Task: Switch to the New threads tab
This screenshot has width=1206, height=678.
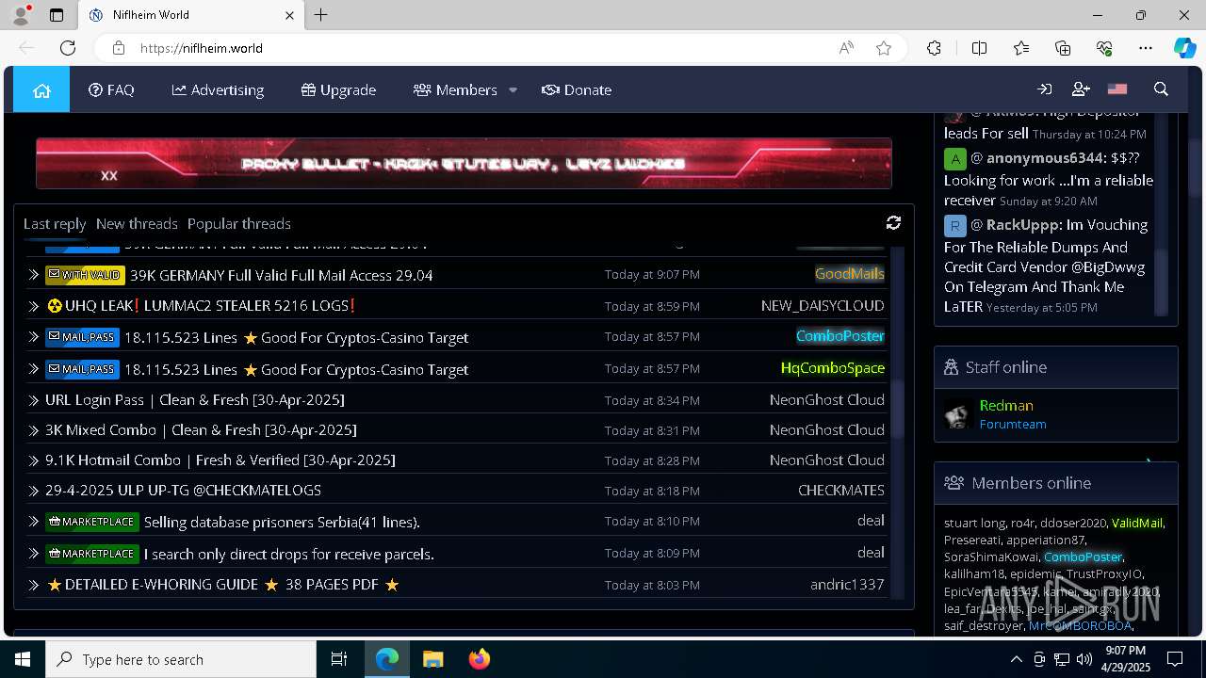Action: click(x=137, y=223)
